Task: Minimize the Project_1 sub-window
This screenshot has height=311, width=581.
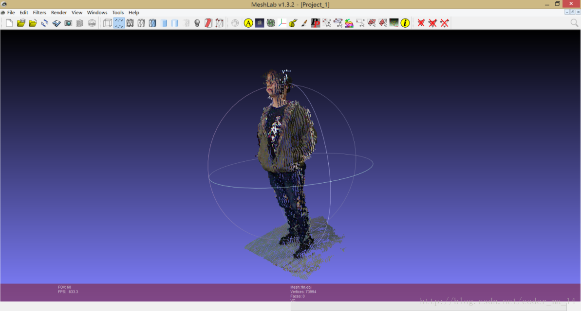Action: pos(567,12)
